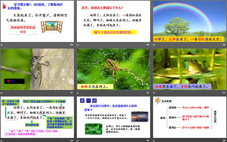Click animation star icon under slide 33

(x=154, y=93)
